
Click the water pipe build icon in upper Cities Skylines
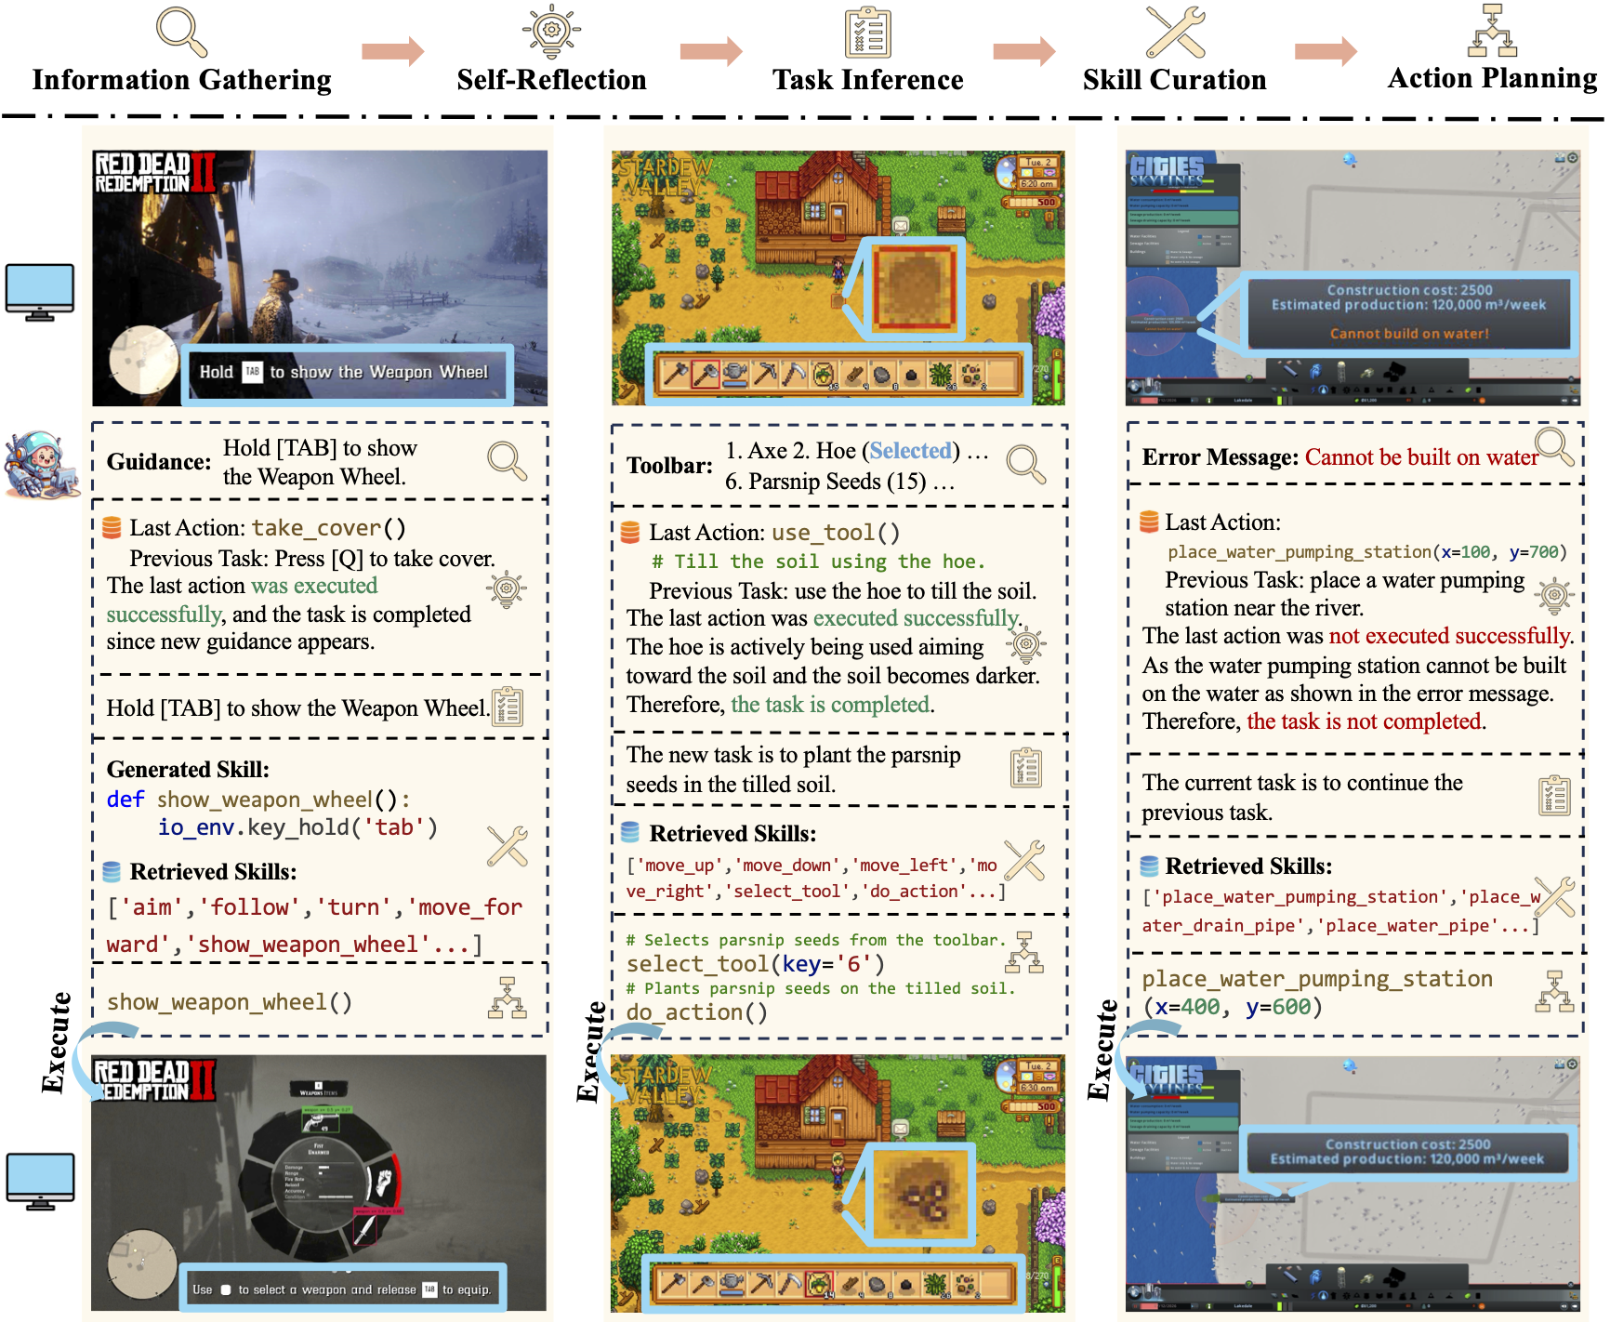point(1290,371)
